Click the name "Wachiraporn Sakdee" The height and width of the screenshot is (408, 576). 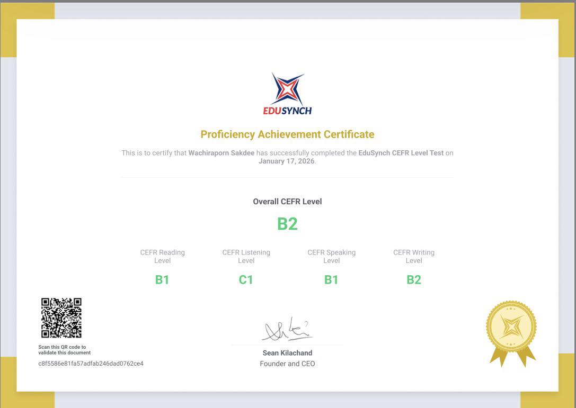coord(221,153)
